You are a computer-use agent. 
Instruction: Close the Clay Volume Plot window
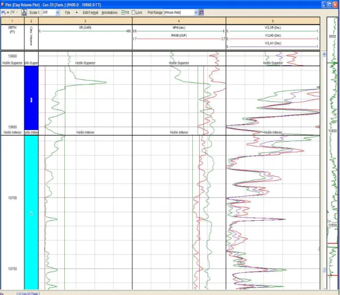335,5
